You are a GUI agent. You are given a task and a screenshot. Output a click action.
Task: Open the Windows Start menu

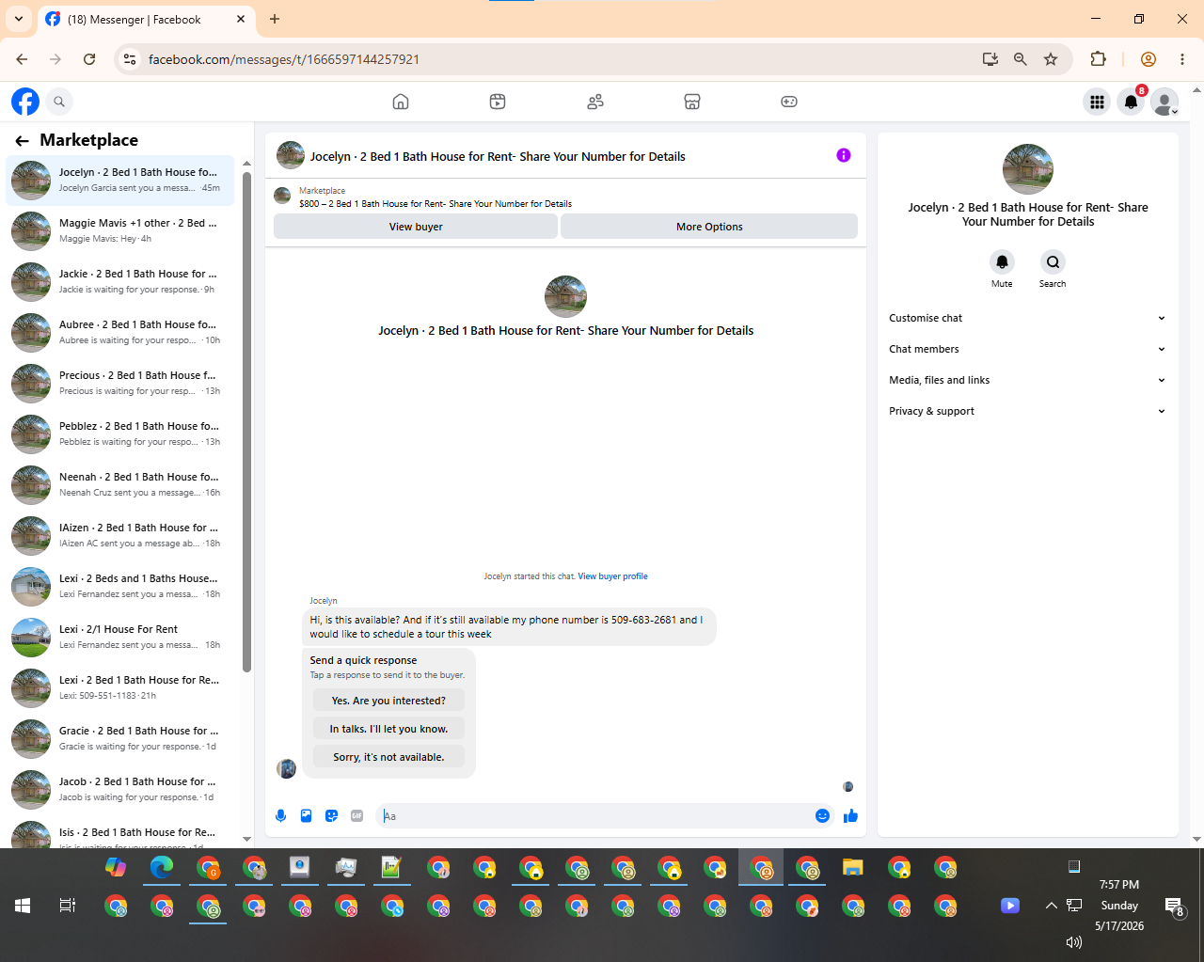pyautogui.click(x=23, y=906)
